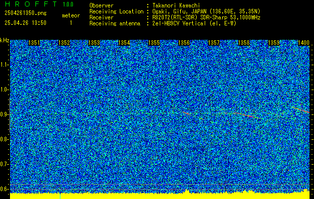Screen dimensions: 314x199
Task: Click the Receiving antenna field label
Action: (115, 23)
